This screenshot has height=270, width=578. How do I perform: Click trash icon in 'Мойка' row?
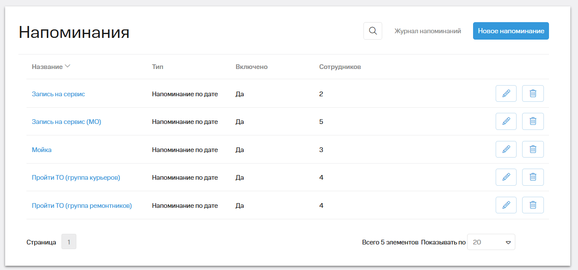533,149
